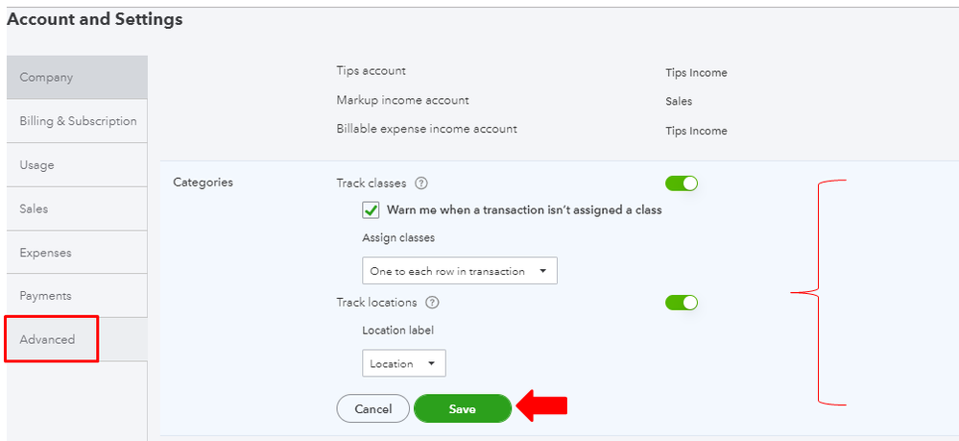Uncheck the warn-when-no-class-assigned checkbox
Screen dimensions: 959x441
click(x=371, y=210)
